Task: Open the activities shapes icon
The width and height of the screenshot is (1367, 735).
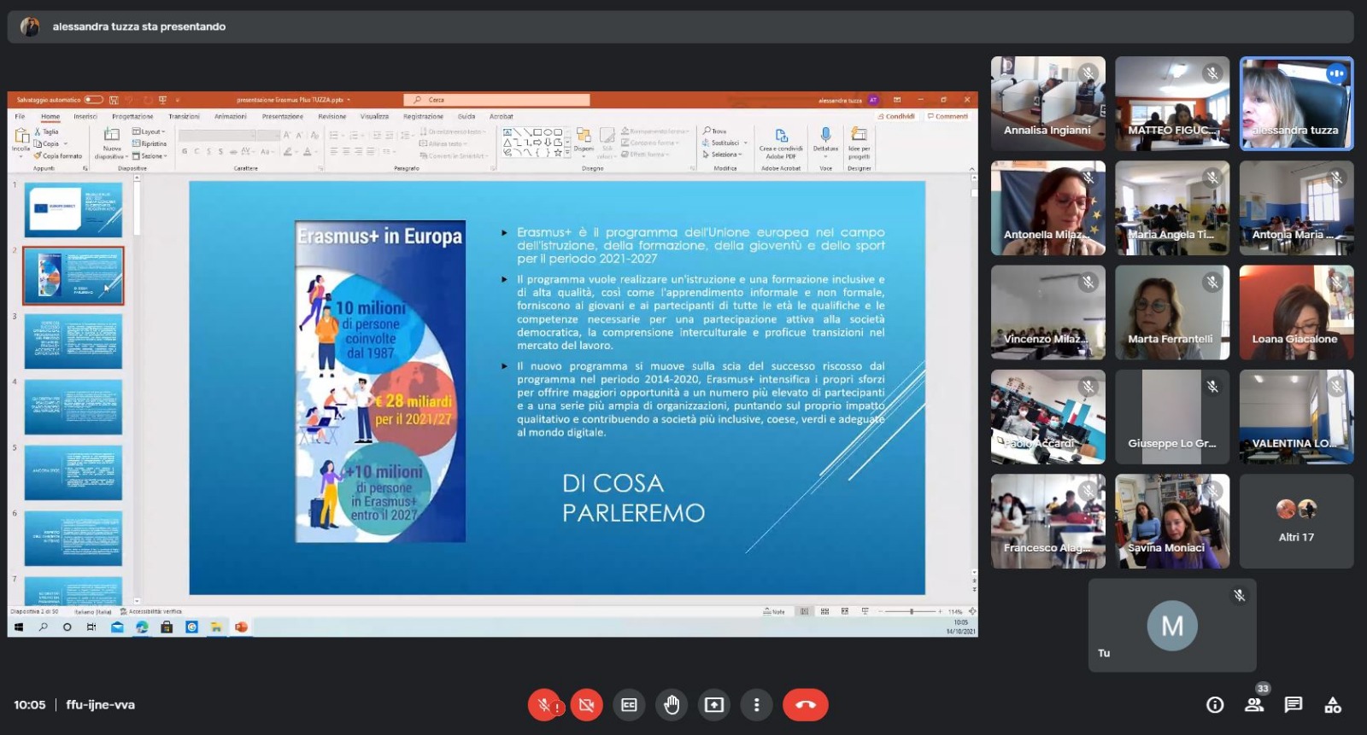Action: [x=1333, y=705]
